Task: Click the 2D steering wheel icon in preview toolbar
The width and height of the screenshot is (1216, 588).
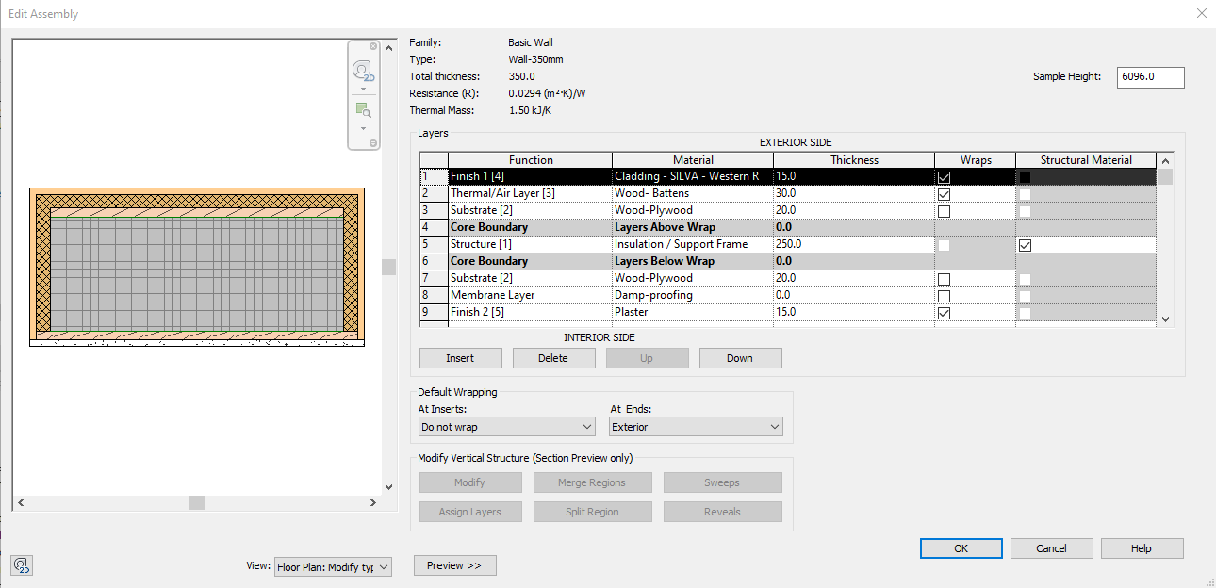Action: click(x=363, y=71)
